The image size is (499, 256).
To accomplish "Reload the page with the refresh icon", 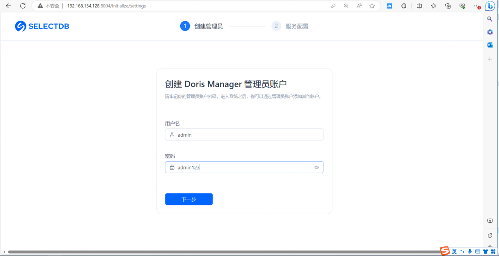I will coord(23,6).
